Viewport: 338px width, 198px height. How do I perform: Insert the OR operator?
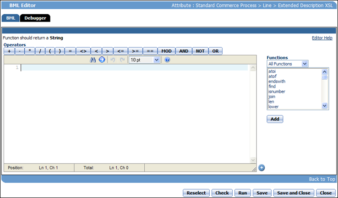tap(215, 51)
